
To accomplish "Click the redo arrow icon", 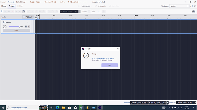I will coord(195,6).
